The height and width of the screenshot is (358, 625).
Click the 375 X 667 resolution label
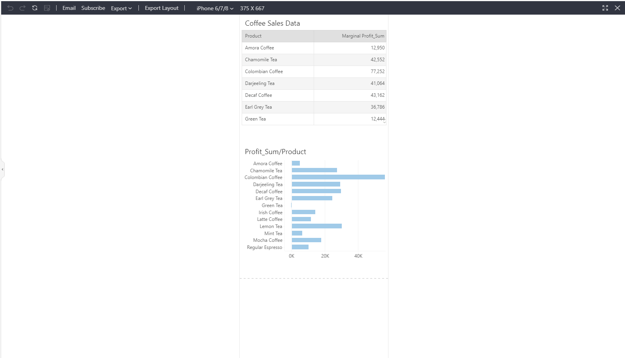(x=252, y=8)
